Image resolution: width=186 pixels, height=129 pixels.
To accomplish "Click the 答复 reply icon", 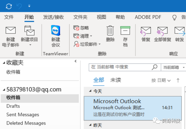I will (x=146, y=31).
